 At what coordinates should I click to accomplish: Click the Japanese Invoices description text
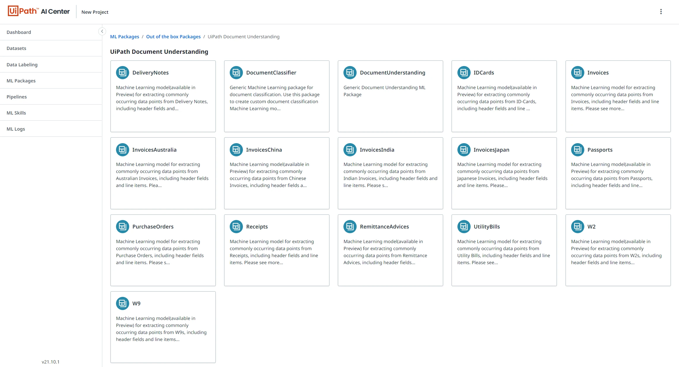coord(502,175)
